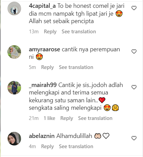See translation of _mairah99's comment

(x=95, y=118)
